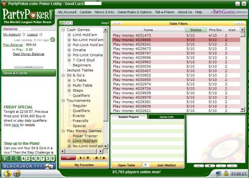This screenshot has width=249, height=178.
Task: Open the Blackjack banner
Action: pyautogui.click(x=29, y=166)
